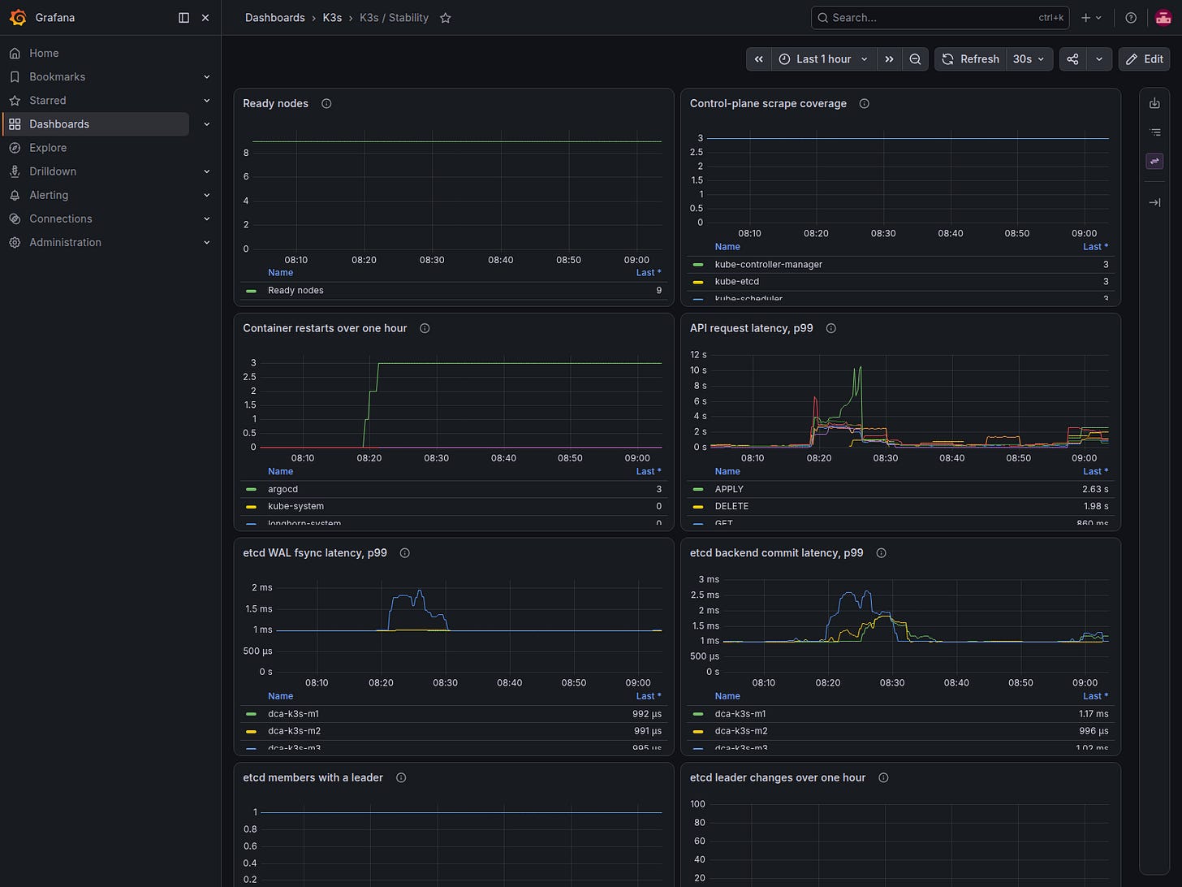This screenshot has height=887, width=1182.
Task: Open the content outline icon in the right rail
Action: click(1154, 132)
